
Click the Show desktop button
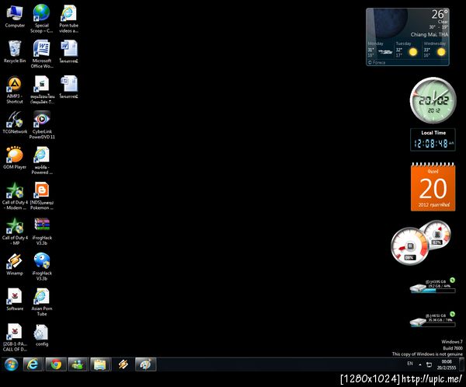(461, 364)
